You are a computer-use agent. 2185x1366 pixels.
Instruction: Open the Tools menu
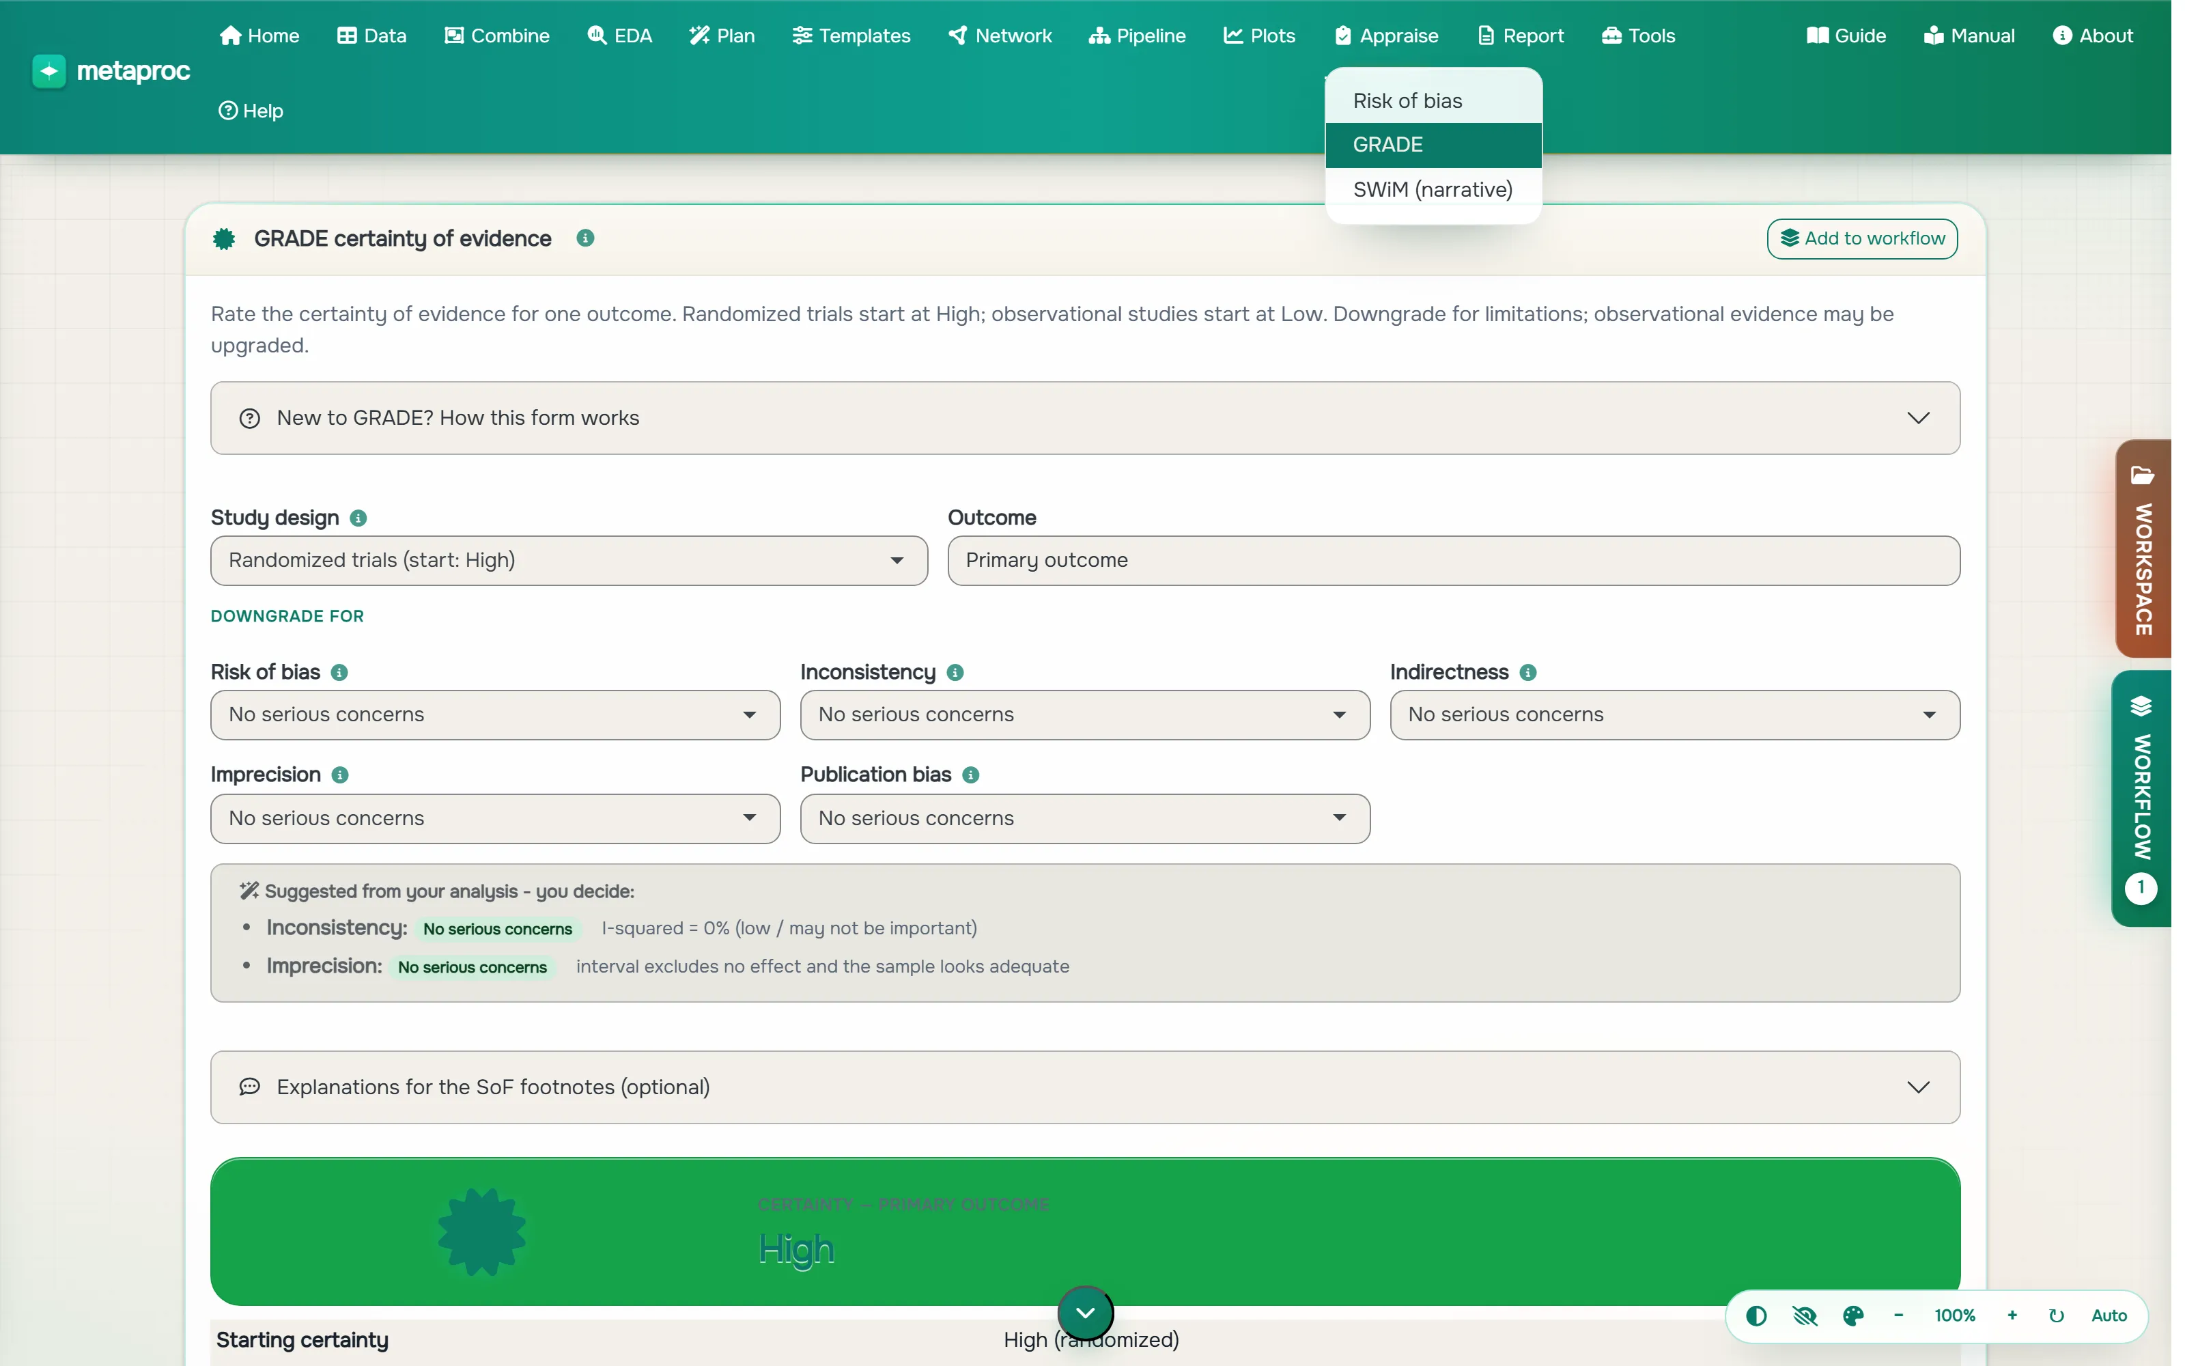pyautogui.click(x=1639, y=36)
